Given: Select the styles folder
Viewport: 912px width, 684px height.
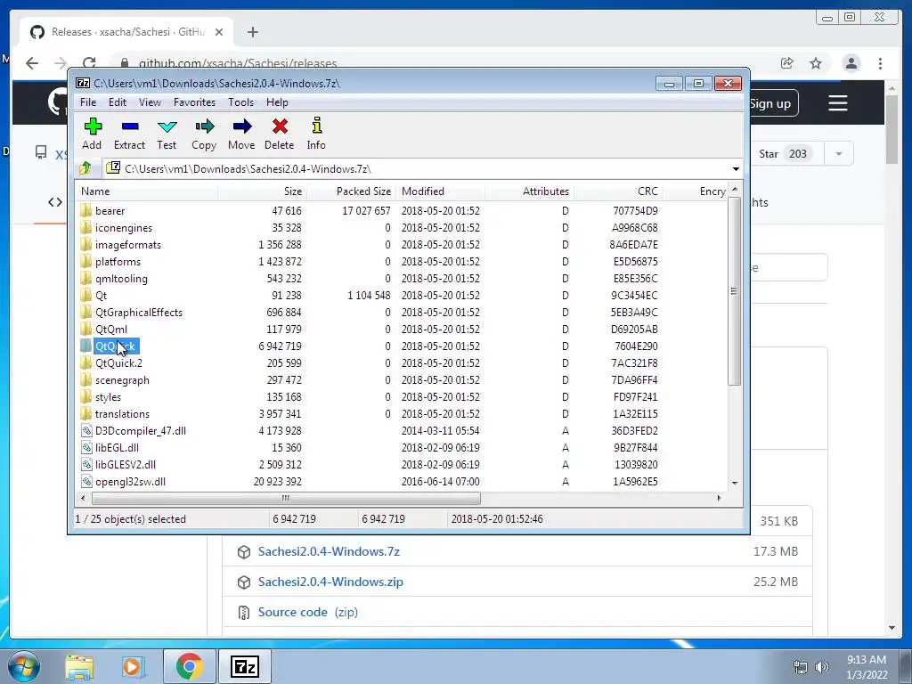Looking at the screenshot, I should (108, 397).
